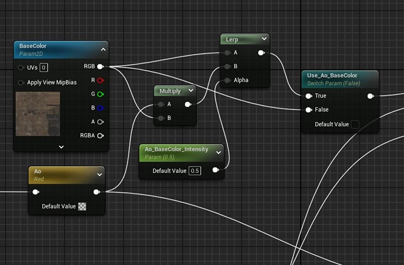
Task: Click the BaseColor texture preview thumbnail
Action: (x=38, y=114)
